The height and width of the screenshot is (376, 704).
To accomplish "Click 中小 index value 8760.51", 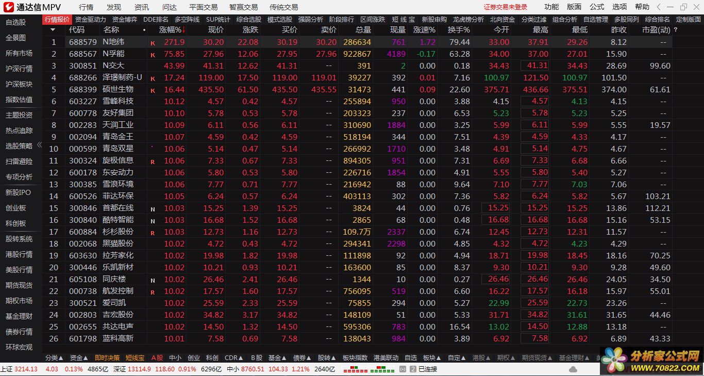I will point(253,369).
